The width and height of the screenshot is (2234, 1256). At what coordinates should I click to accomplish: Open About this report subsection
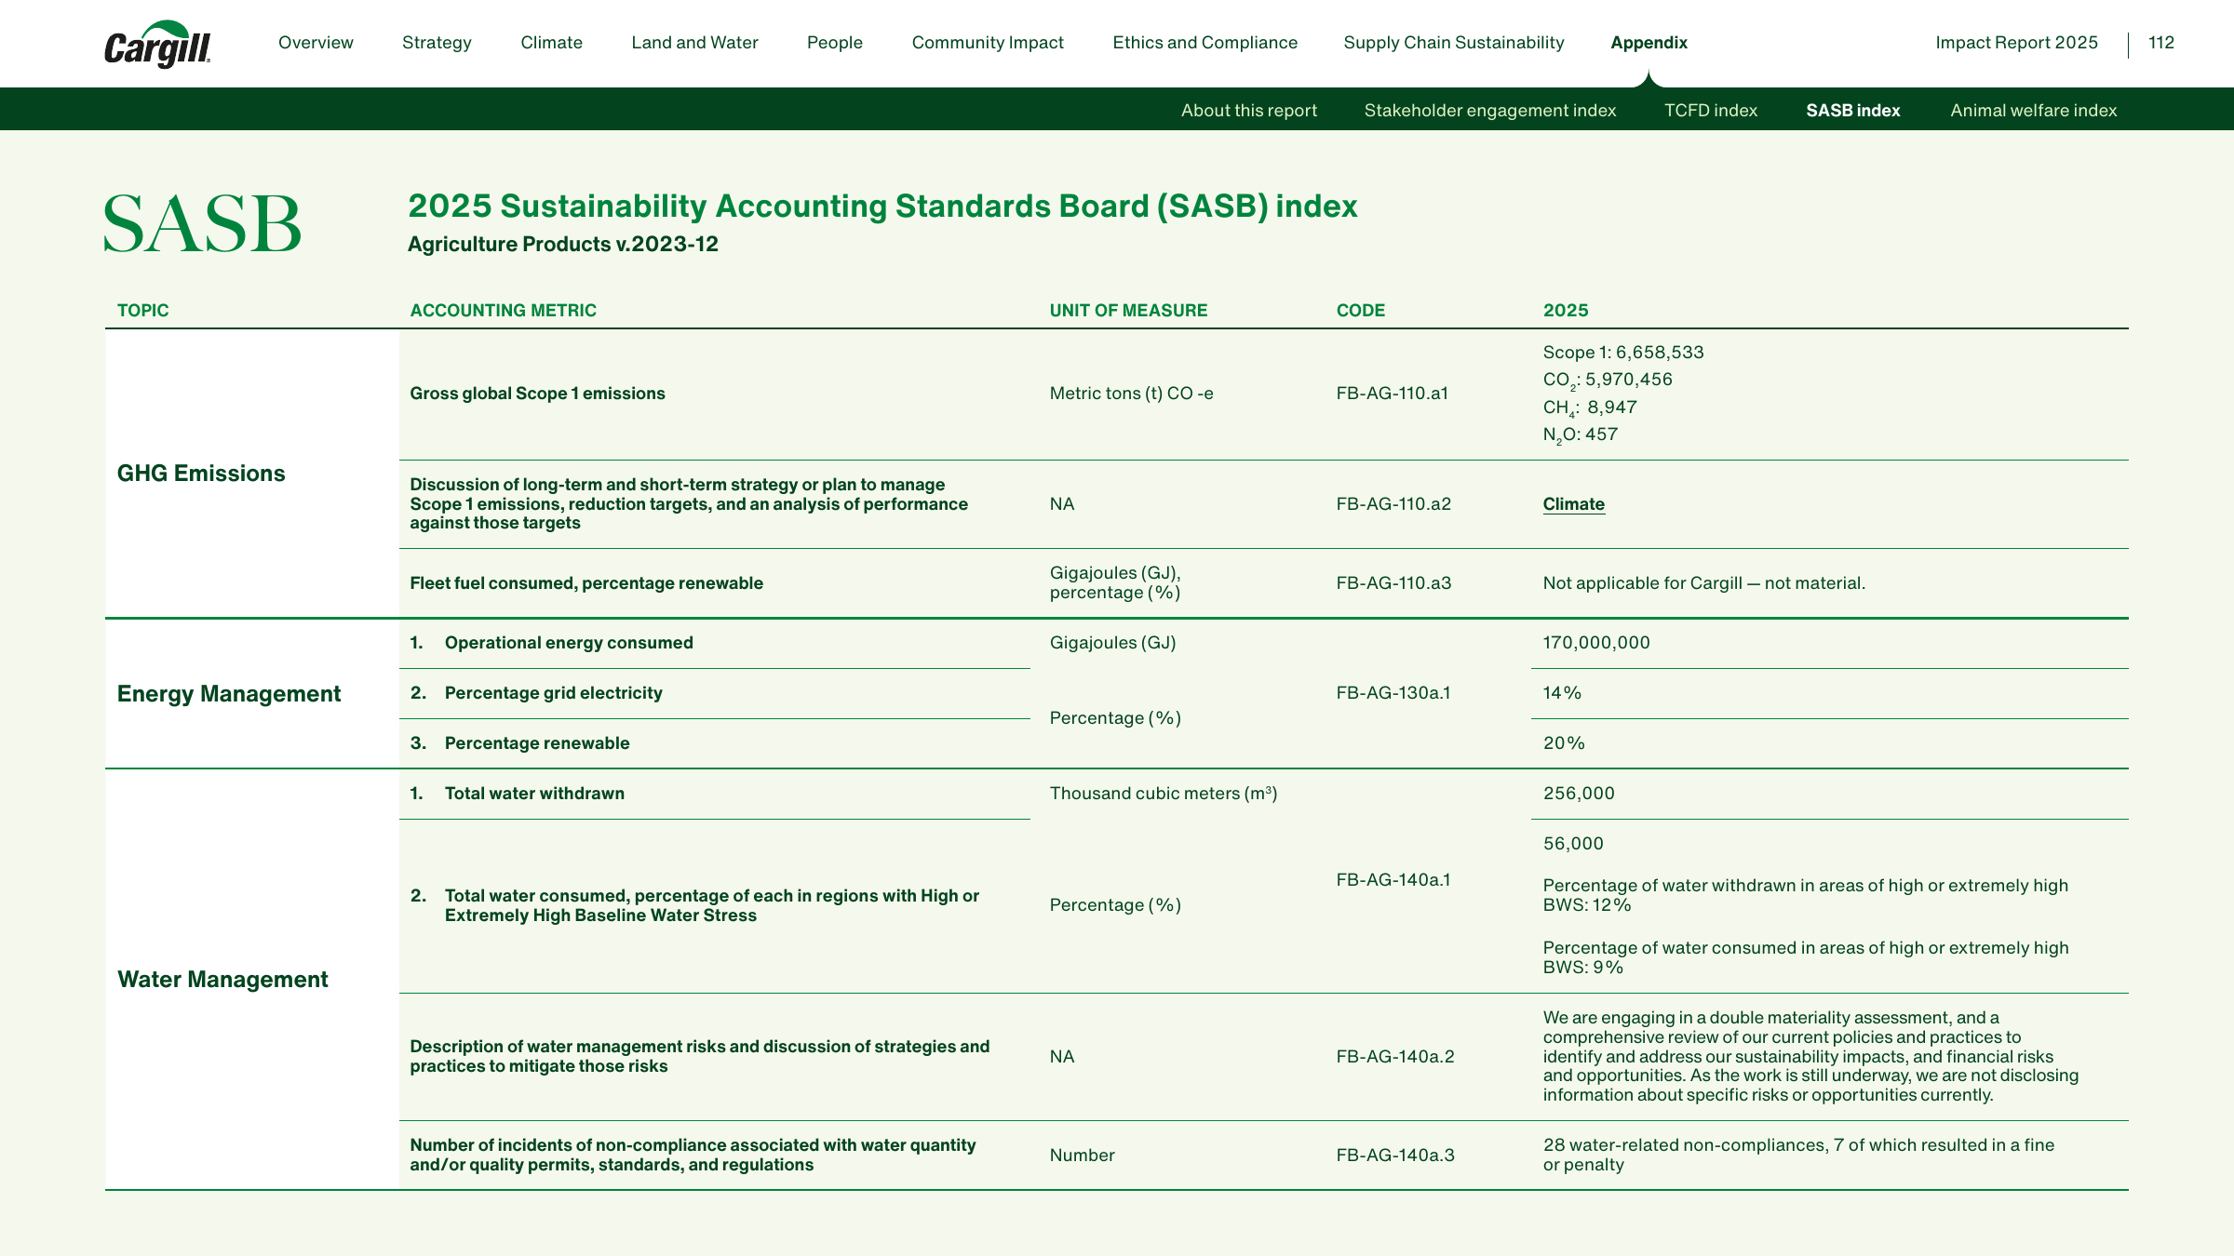point(1249,111)
